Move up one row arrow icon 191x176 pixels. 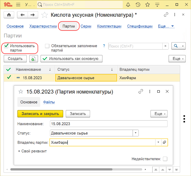coord(163,170)
